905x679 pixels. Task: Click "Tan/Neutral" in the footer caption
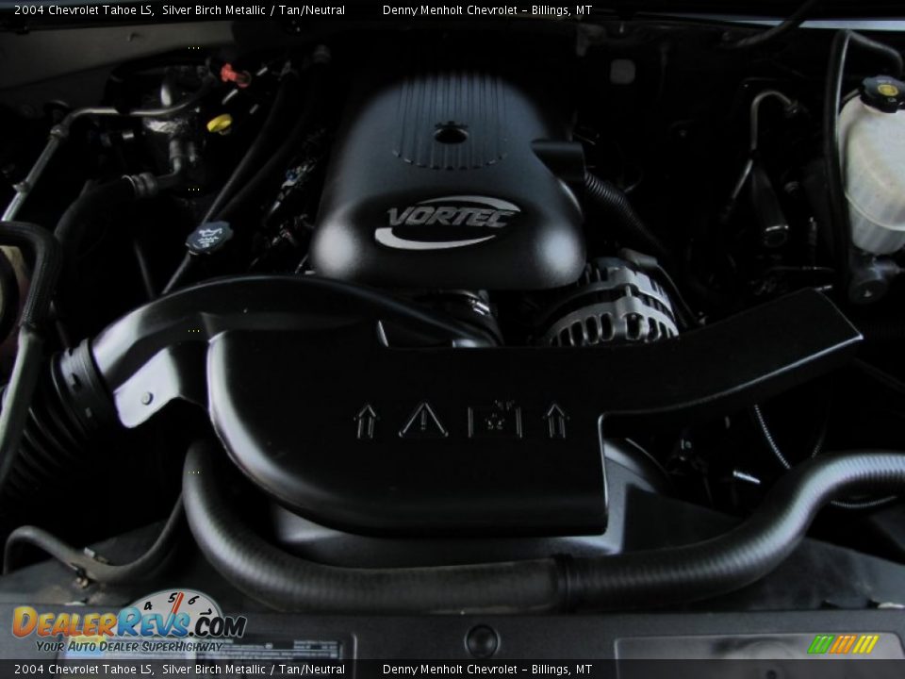pos(312,670)
